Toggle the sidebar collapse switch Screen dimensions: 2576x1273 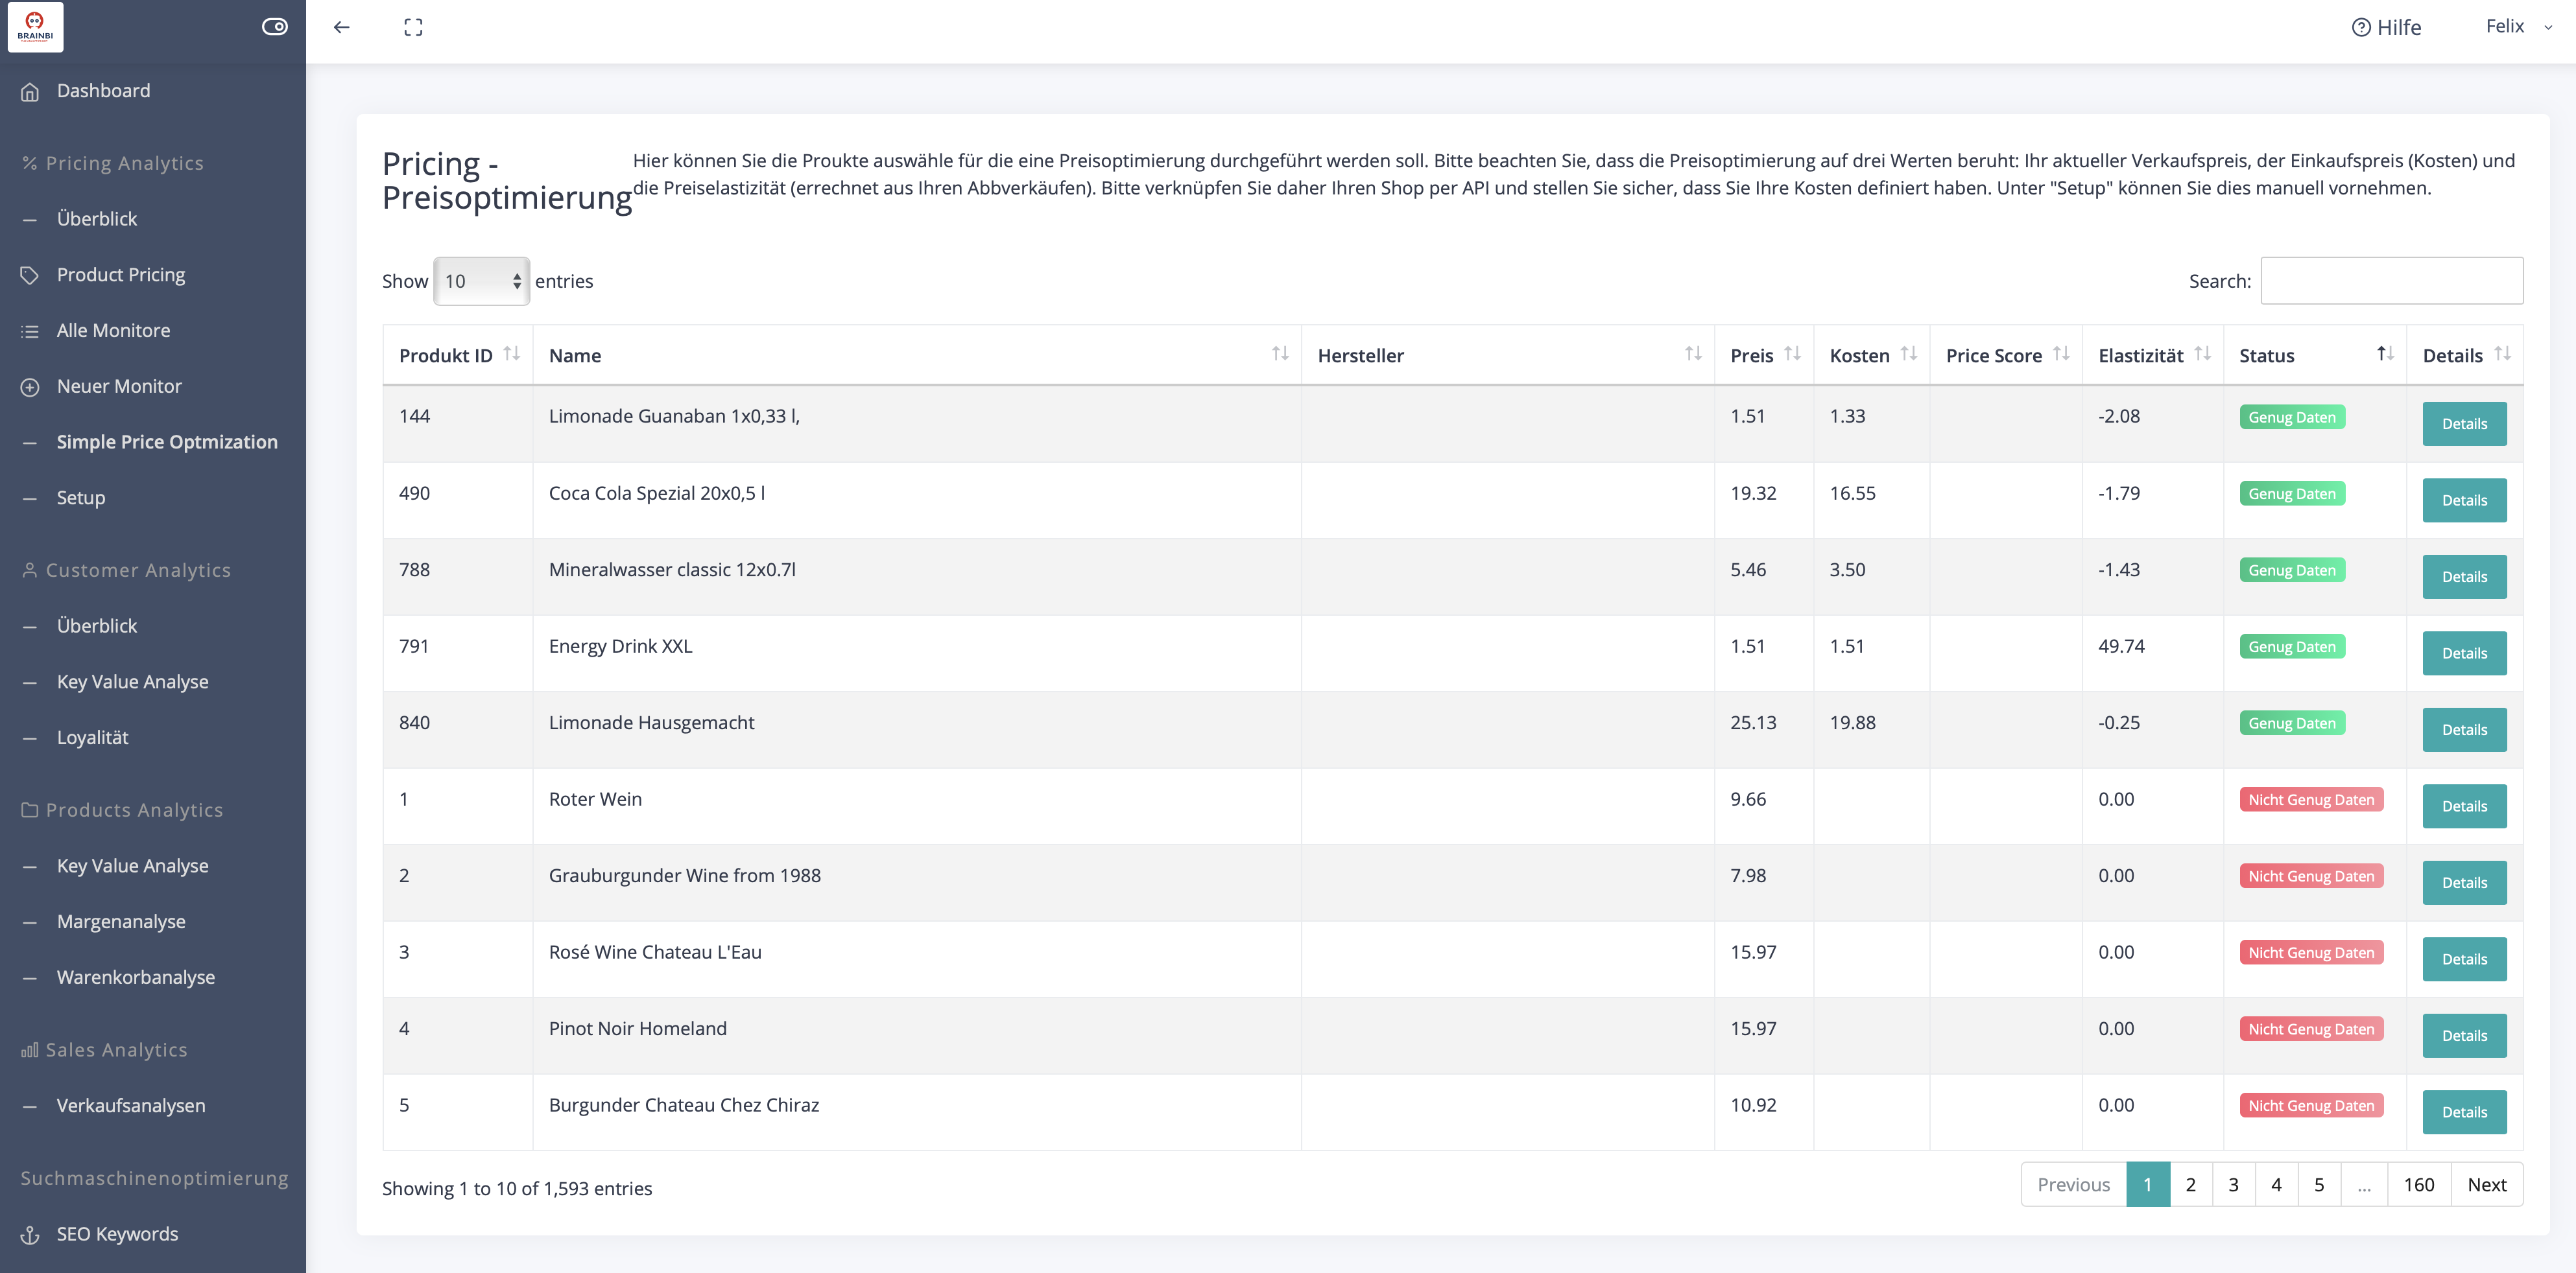275,27
